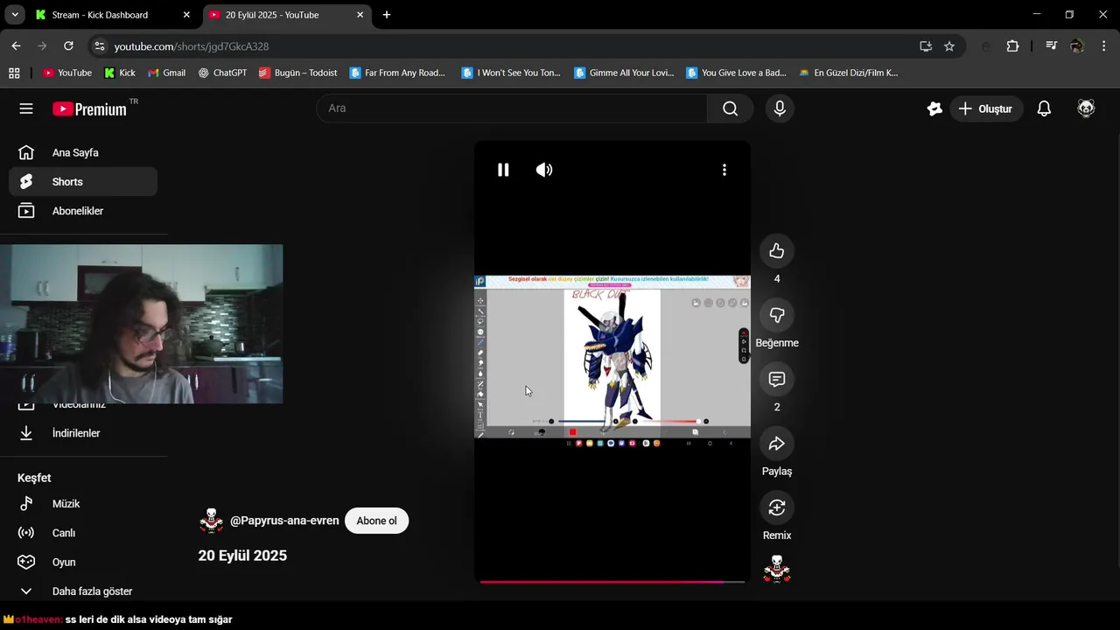Screen dimensions: 1120x630
Task: Click the 20 Eylül 2025 Short title
Action: (x=242, y=556)
